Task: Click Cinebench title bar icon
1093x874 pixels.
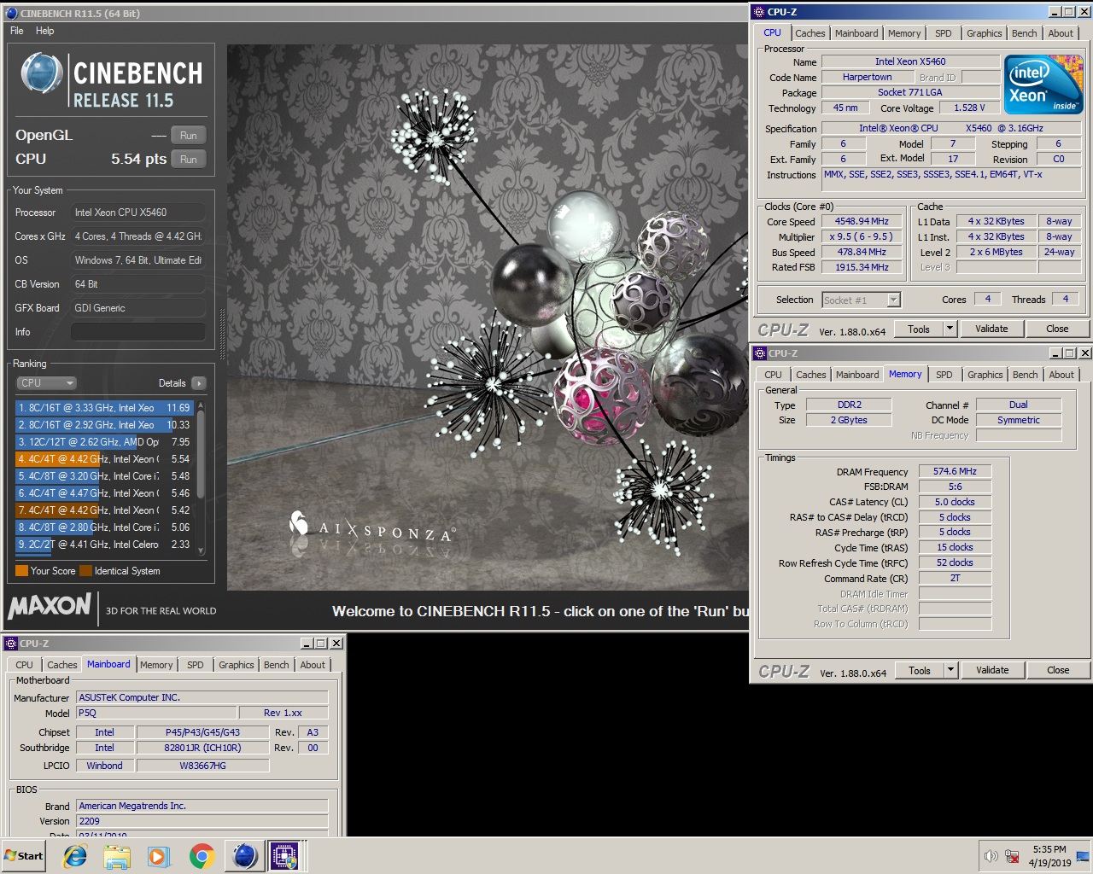Action: (11, 13)
